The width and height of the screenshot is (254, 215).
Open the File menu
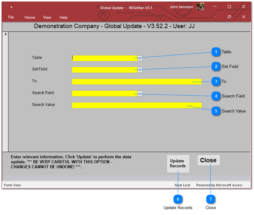11,17
